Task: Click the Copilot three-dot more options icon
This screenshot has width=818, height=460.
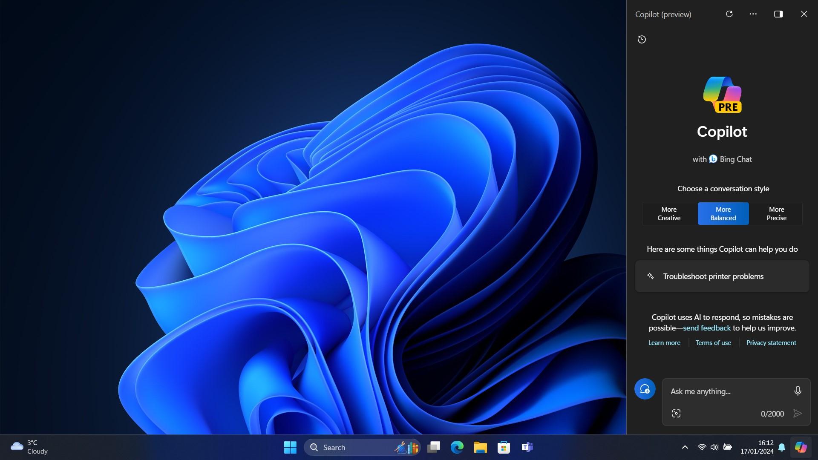Action: coord(753,14)
